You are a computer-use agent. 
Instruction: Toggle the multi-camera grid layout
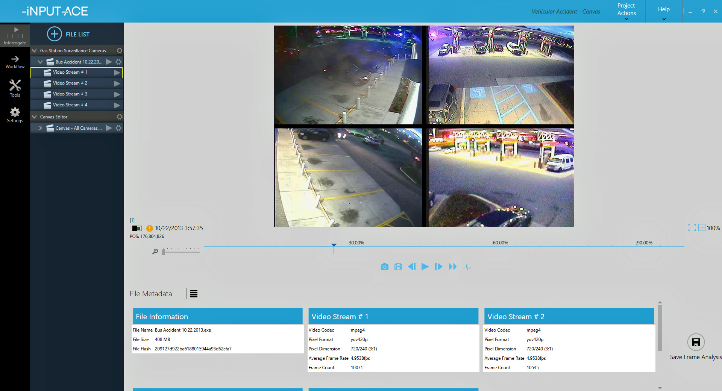pyautogui.click(x=701, y=227)
